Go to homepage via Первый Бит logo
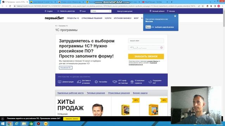Image resolution: width=225 pixels, height=126 pixels. click(54, 18)
